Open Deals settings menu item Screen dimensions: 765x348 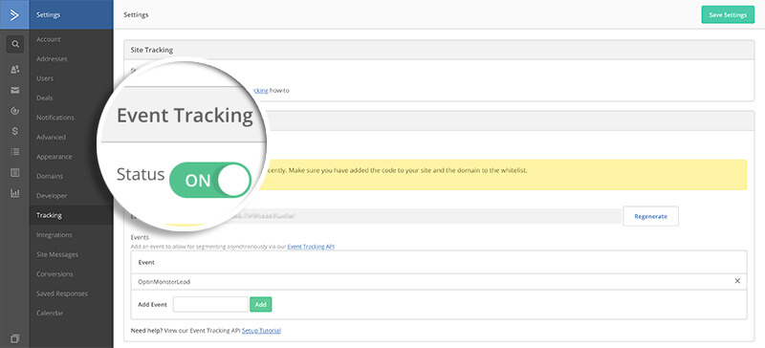[44, 98]
